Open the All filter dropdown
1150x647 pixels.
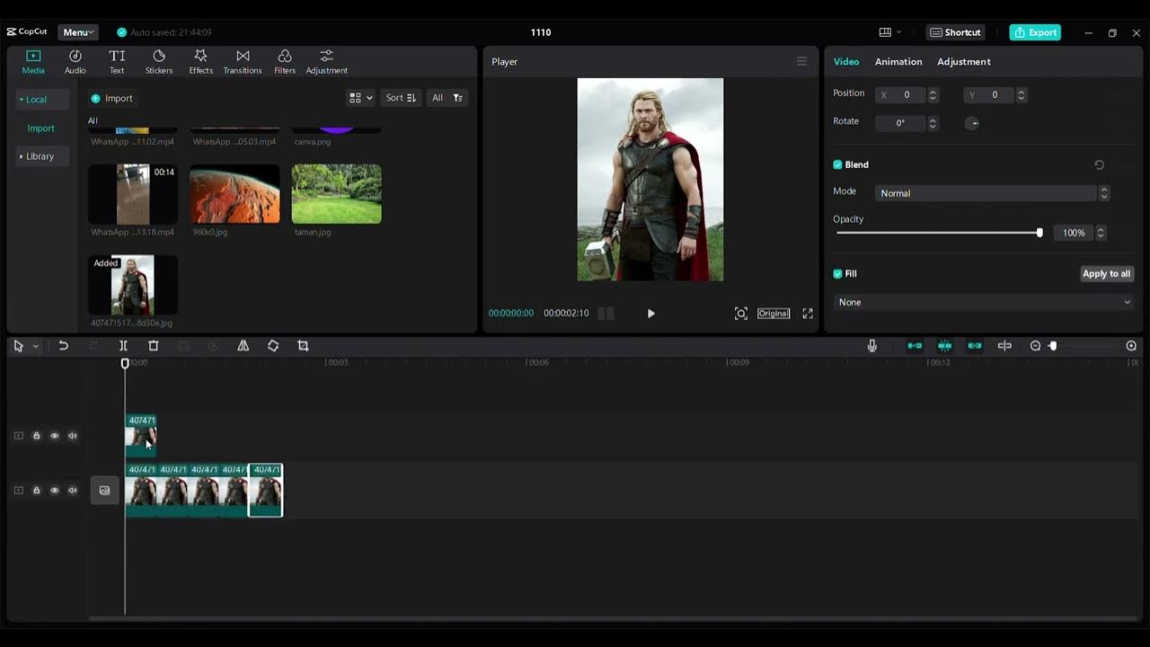[x=447, y=98]
